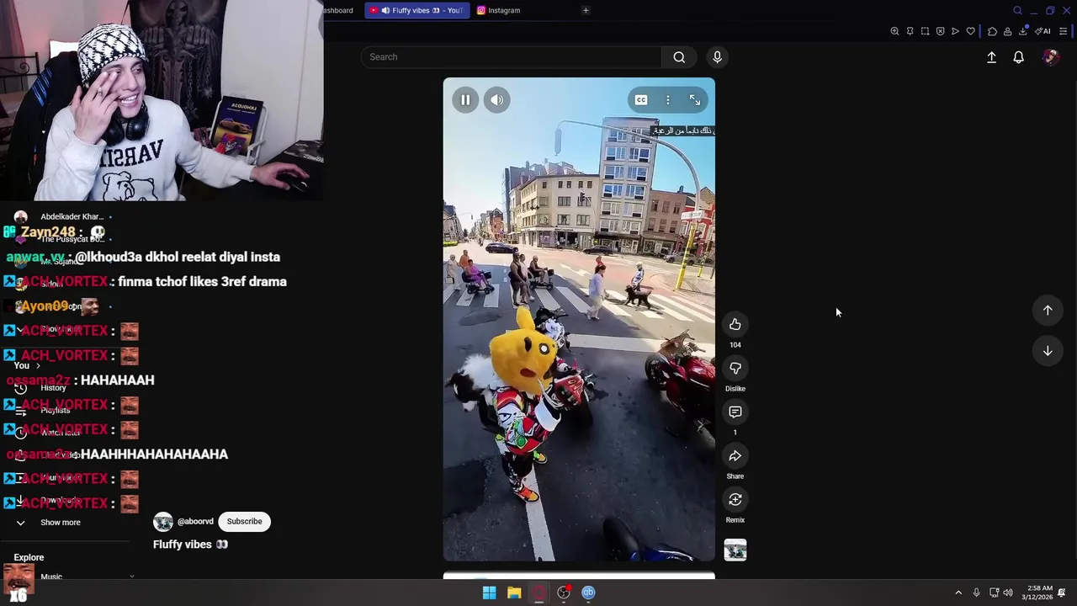The height and width of the screenshot is (606, 1077).
Task: Start voice search with the microphone
Action: tap(717, 57)
